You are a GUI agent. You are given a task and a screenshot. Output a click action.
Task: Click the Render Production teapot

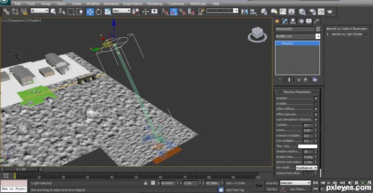coord(330,11)
